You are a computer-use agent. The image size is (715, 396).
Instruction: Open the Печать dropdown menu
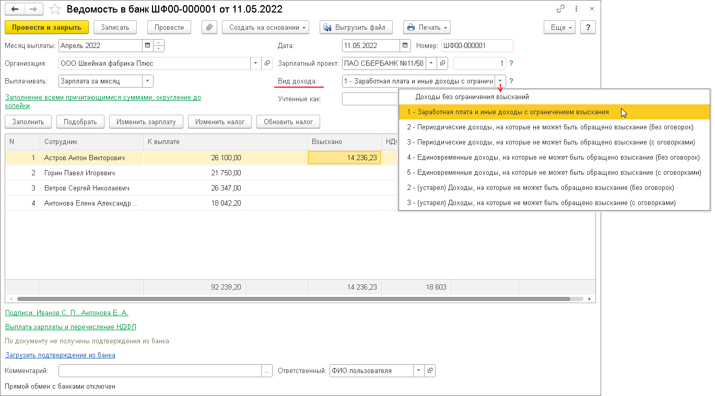pos(427,27)
